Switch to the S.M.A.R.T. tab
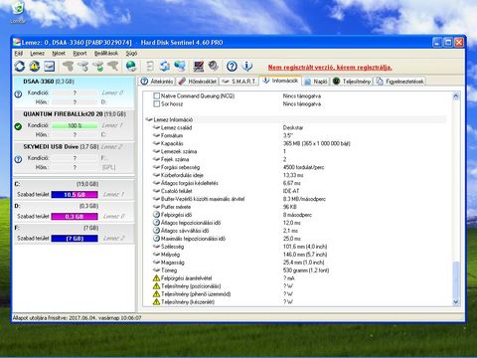 pos(238,82)
